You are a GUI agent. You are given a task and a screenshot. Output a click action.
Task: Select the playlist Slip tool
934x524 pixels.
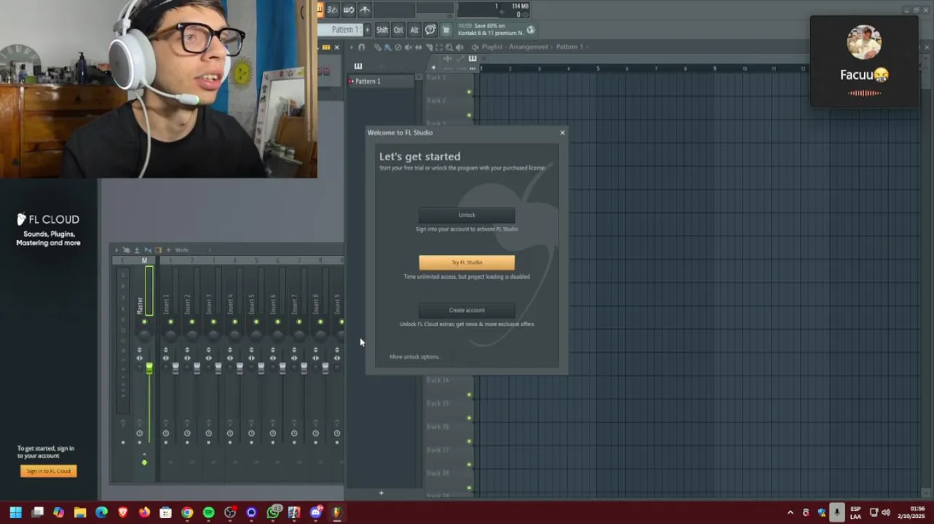click(419, 47)
